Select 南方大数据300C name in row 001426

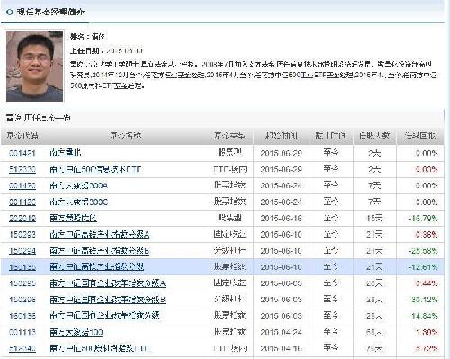coord(79,202)
